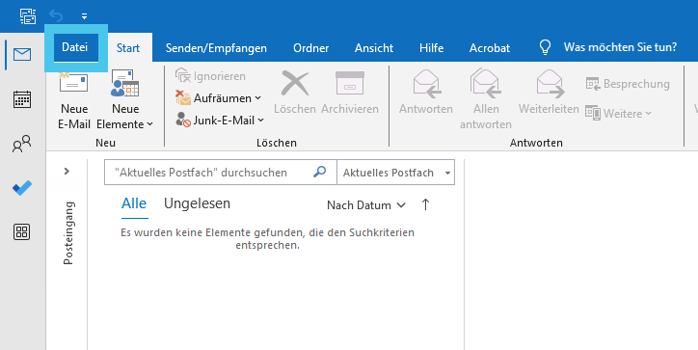Image resolution: width=698 pixels, height=350 pixels.
Task: Switch to the Calendar view icon
Action: coord(22,99)
